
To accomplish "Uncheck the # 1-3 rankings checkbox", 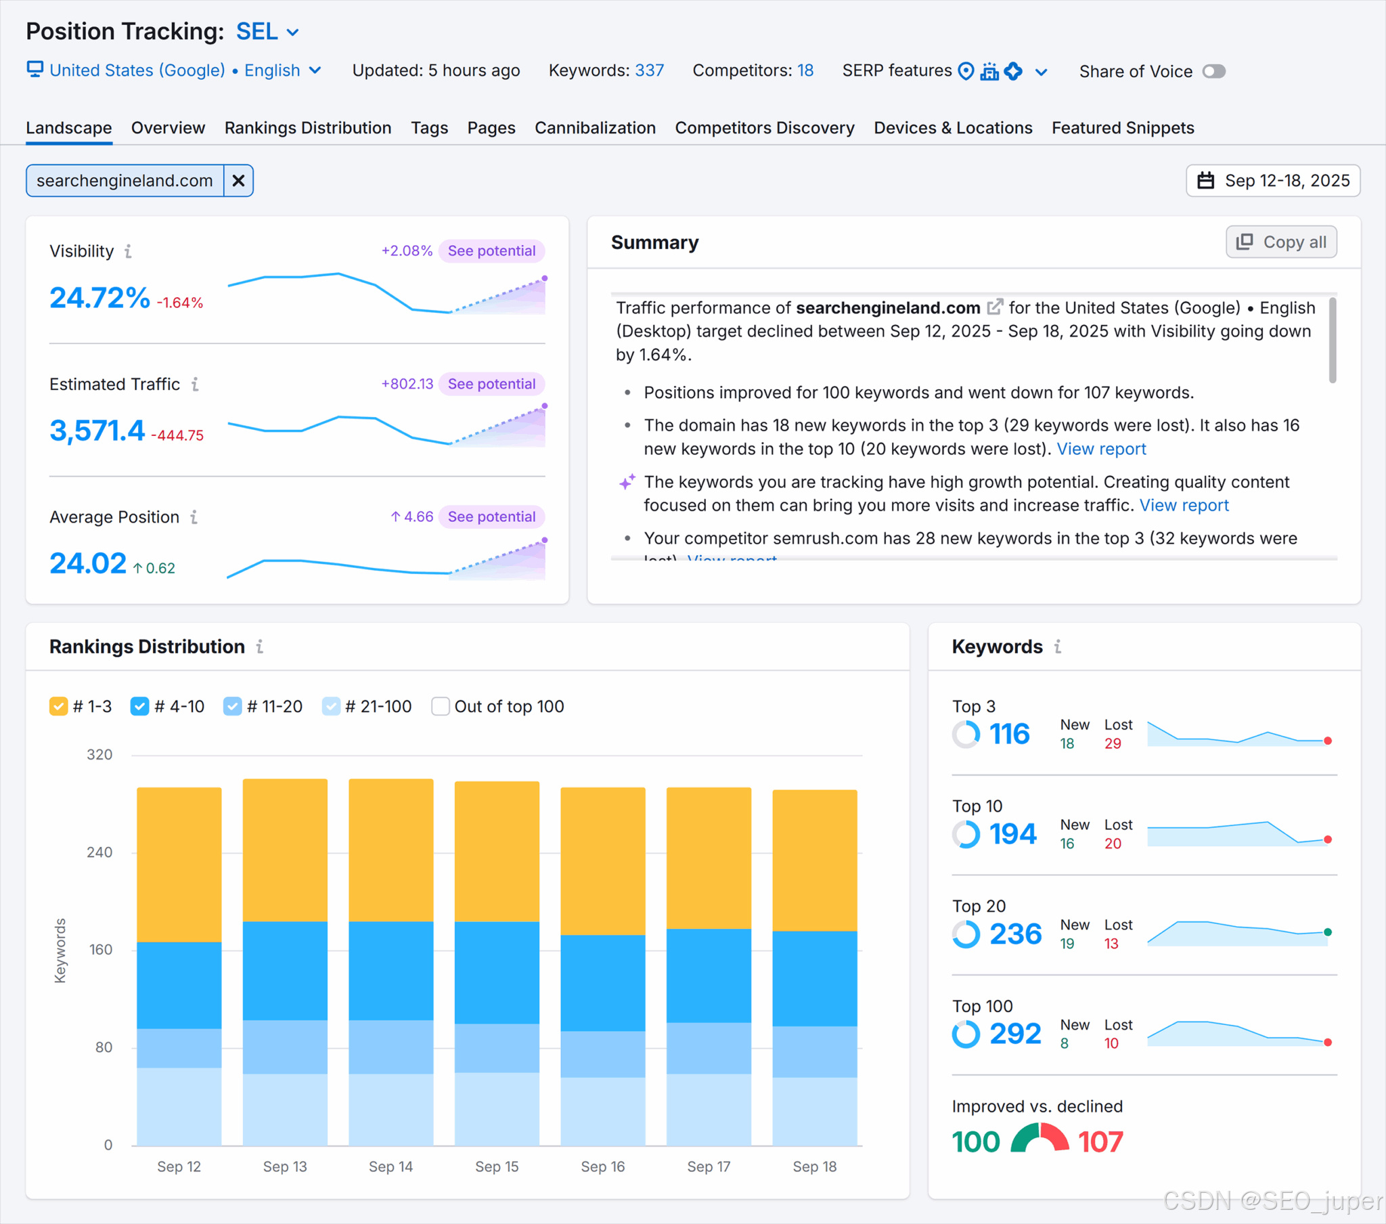I will [58, 707].
